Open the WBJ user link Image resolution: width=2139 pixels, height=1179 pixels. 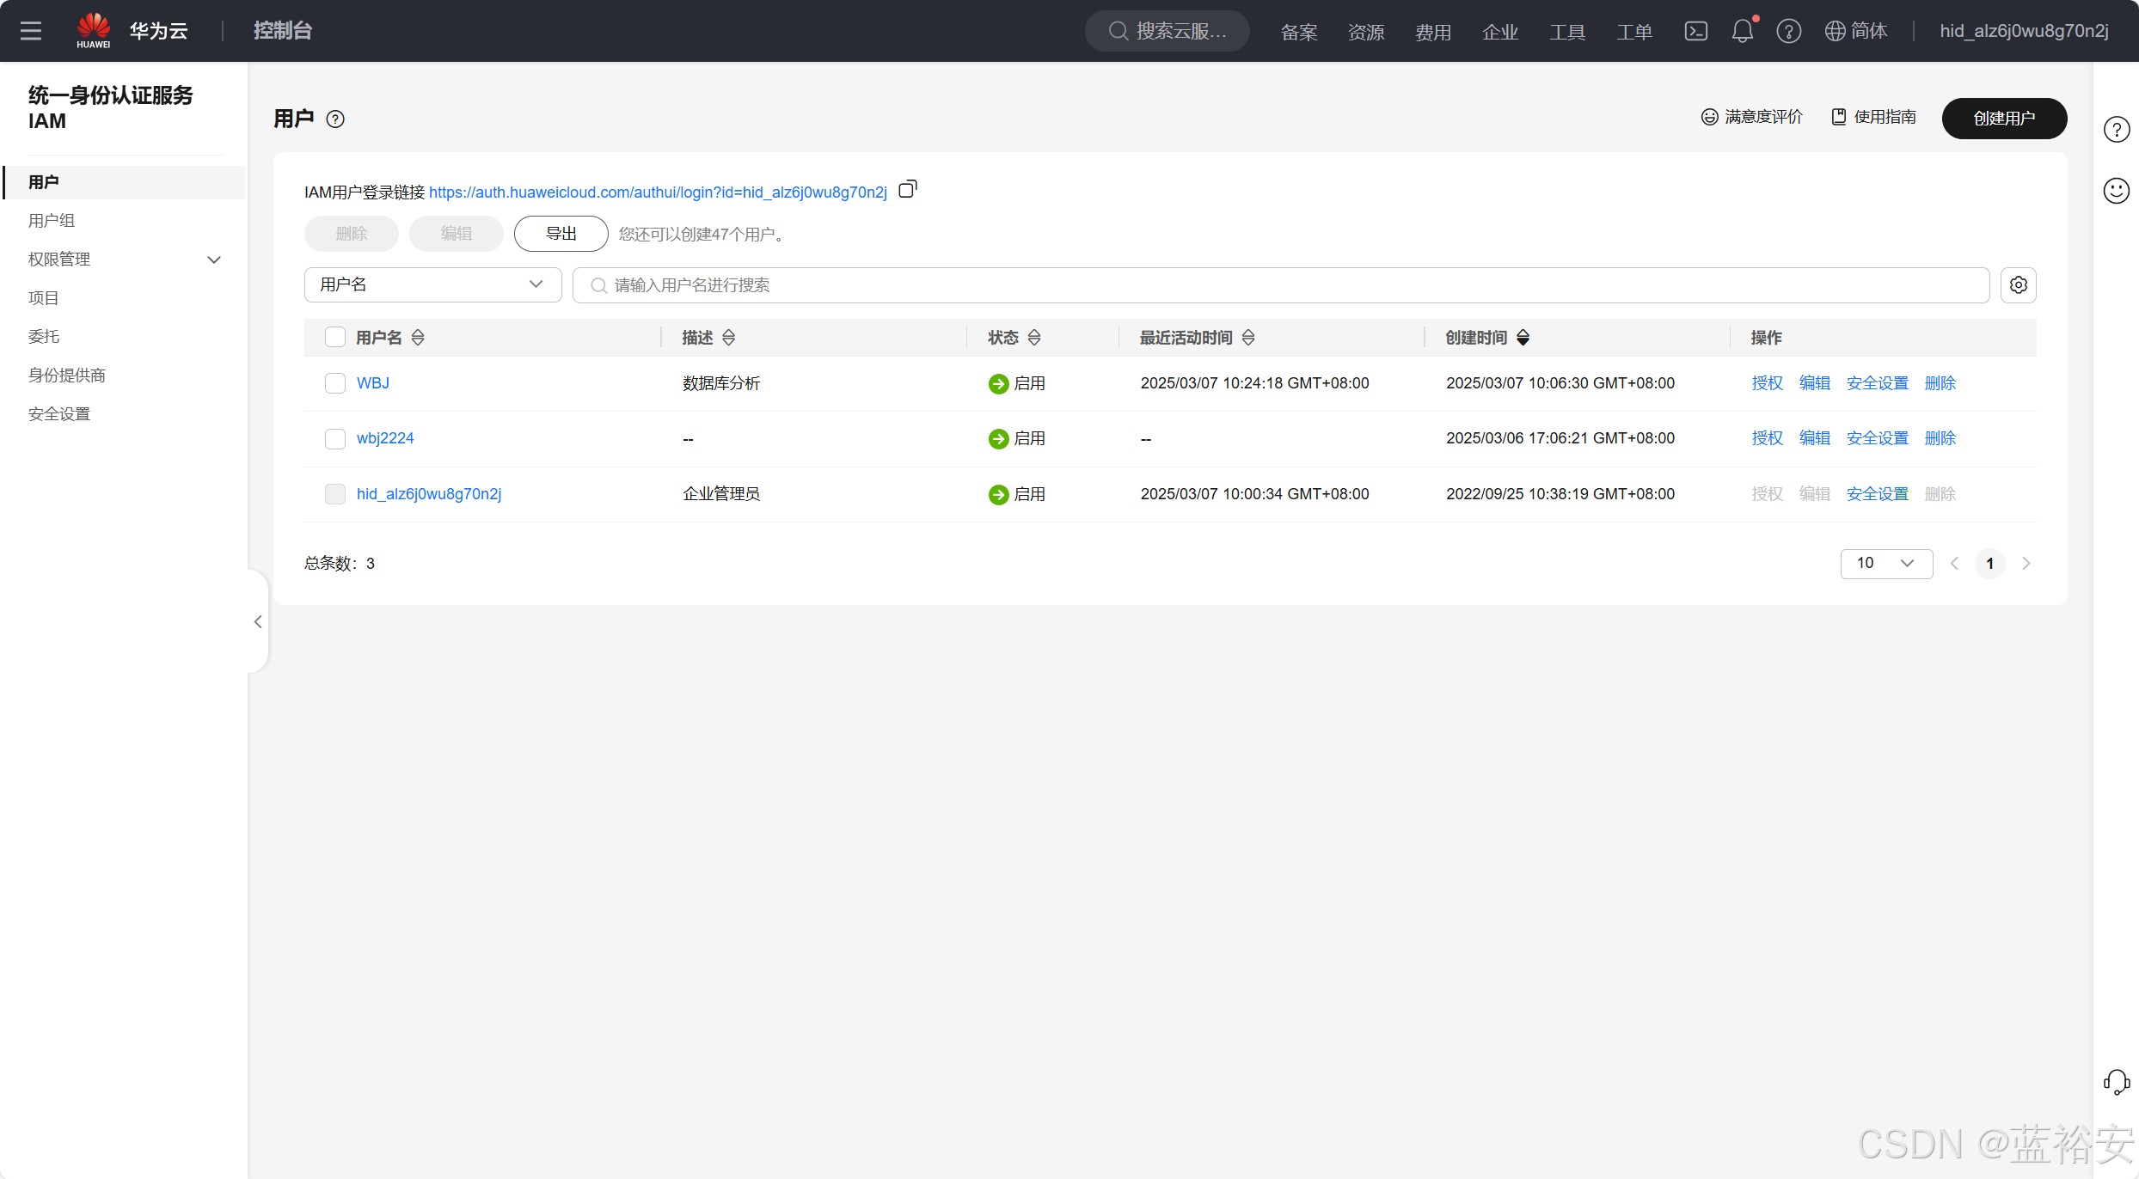[x=372, y=383]
